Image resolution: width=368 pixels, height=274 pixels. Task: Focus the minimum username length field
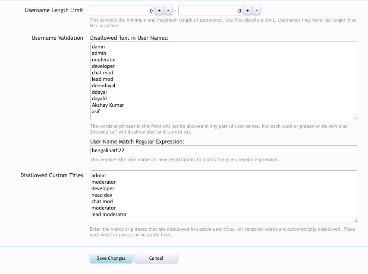click(x=122, y=10)
